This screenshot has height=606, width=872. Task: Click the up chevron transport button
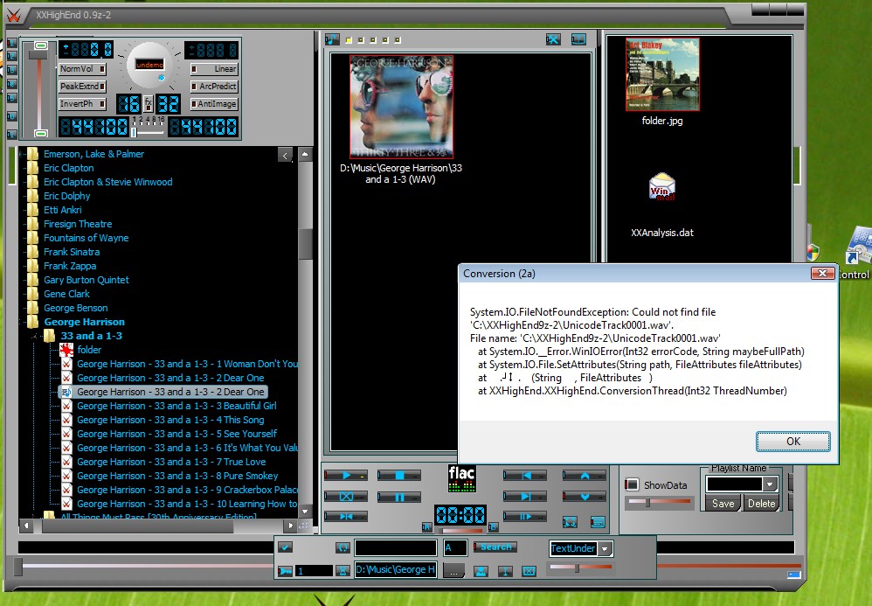[584, 476]
